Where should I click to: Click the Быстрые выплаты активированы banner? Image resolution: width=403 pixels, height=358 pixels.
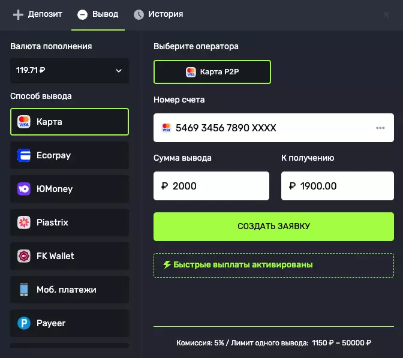[x=273, y=265]
